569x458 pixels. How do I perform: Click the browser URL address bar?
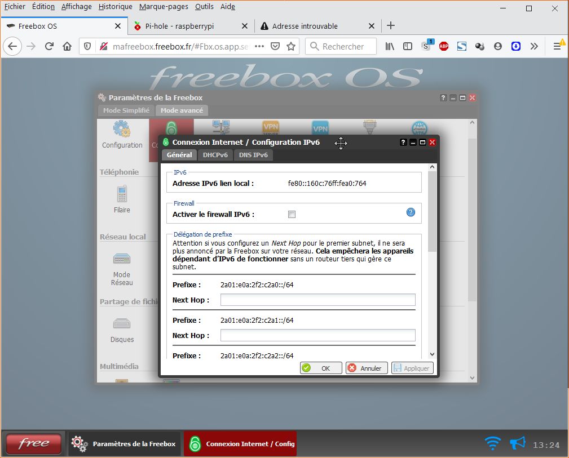pyautogui.click(x=182, y=46)
